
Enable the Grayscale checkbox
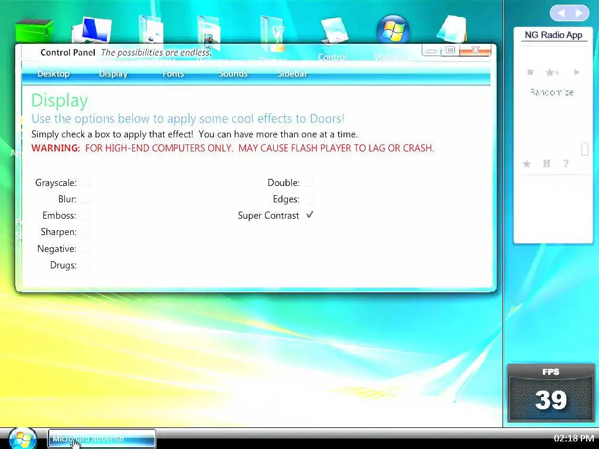click(86, 182)
